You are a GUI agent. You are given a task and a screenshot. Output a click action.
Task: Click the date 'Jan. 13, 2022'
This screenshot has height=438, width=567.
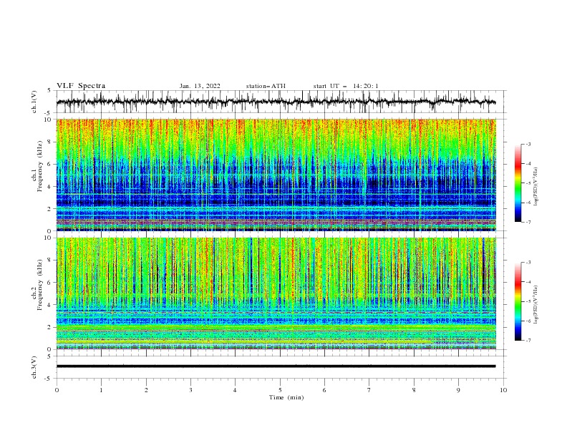(x=200, y=86)
